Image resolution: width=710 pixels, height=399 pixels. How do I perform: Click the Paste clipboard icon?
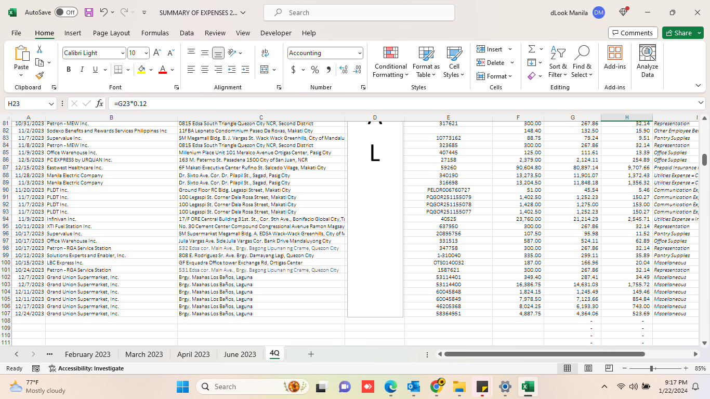(22, 53)
